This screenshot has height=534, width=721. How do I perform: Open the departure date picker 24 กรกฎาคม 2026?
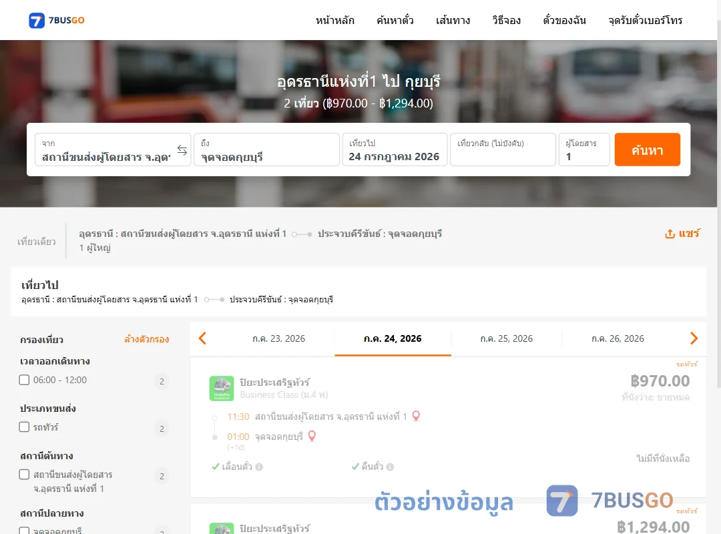coord(395,150)
